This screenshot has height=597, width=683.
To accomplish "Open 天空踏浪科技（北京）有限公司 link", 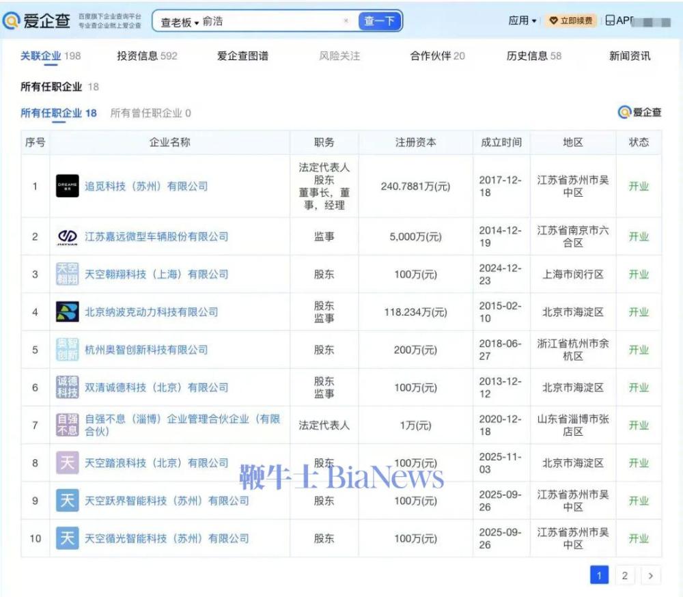I will click(x=156, y=463).
